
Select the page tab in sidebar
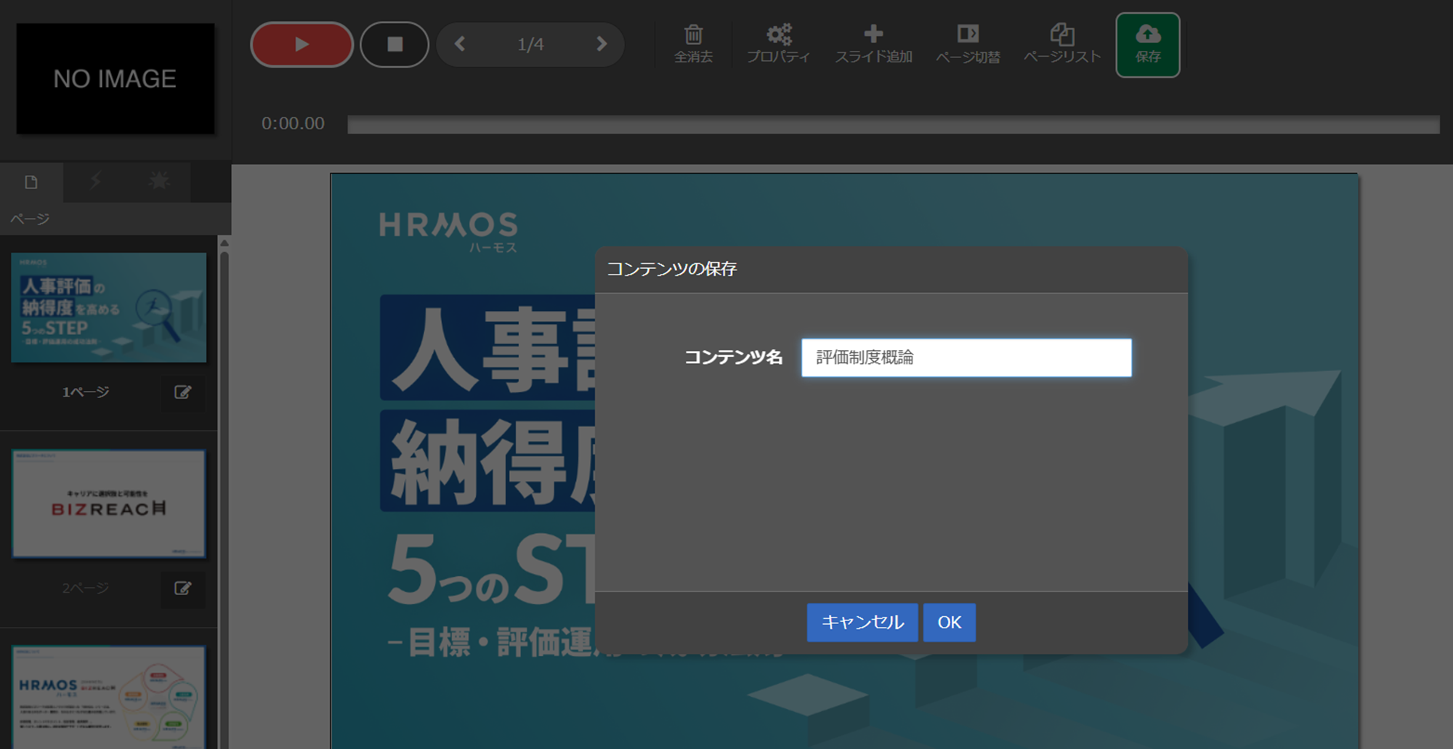point(31,182)
